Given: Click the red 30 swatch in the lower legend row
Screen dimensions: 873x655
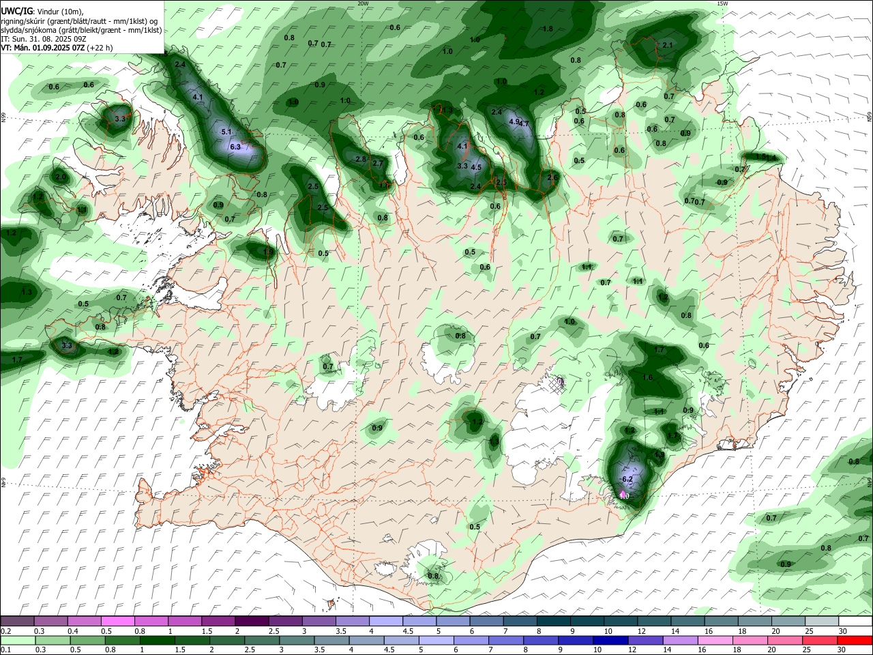Looking at the screenshot, I should point(855,640).
